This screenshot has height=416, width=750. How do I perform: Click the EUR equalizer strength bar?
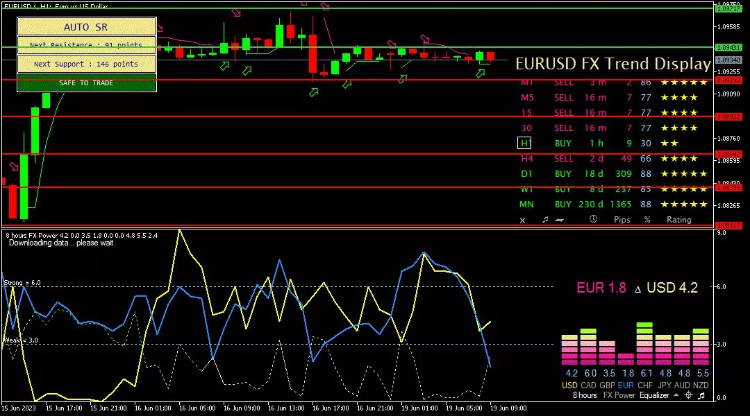(x=626, y=359)
